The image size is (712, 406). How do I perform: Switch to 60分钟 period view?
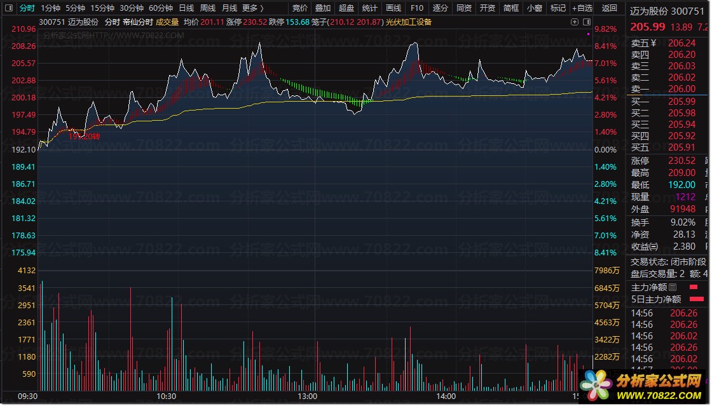point(160,8)
